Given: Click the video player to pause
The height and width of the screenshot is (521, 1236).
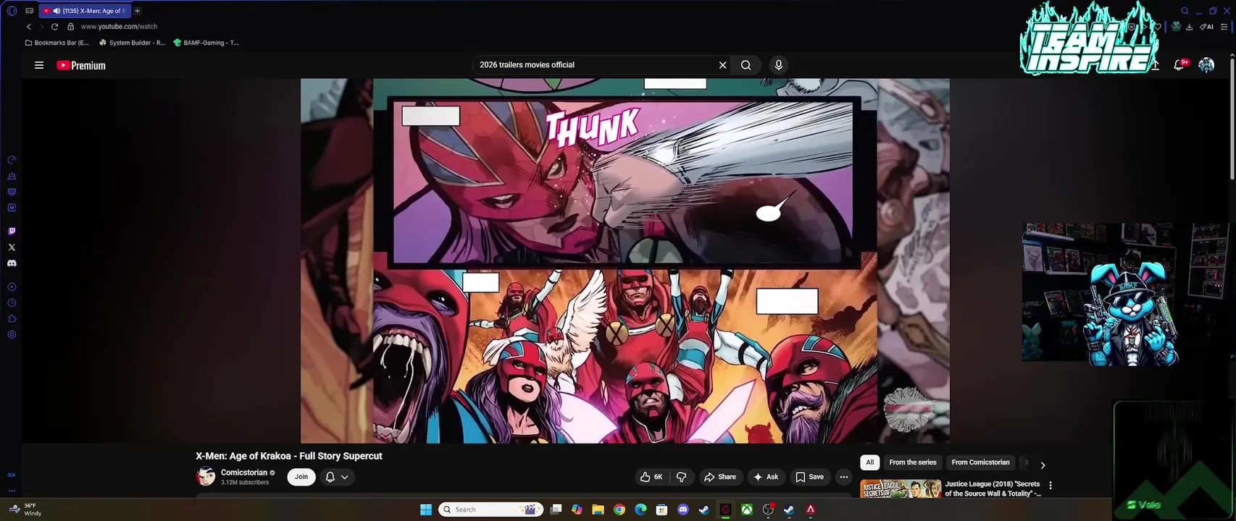Looking at the screenshot, I should [x=625, y=260].
